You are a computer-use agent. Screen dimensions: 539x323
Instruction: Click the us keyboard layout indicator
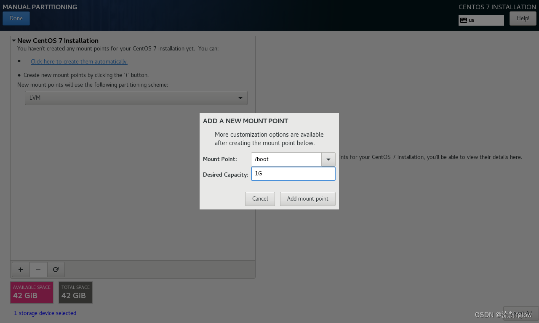pyautogui.click(x=481, y=20)
